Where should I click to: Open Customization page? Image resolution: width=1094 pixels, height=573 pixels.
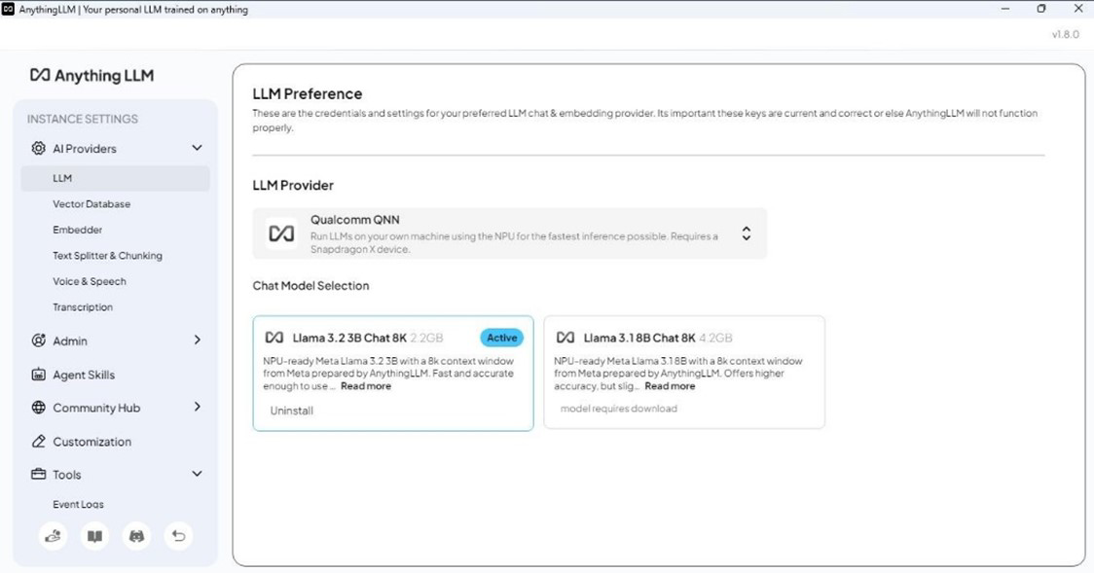pos(92,442)
